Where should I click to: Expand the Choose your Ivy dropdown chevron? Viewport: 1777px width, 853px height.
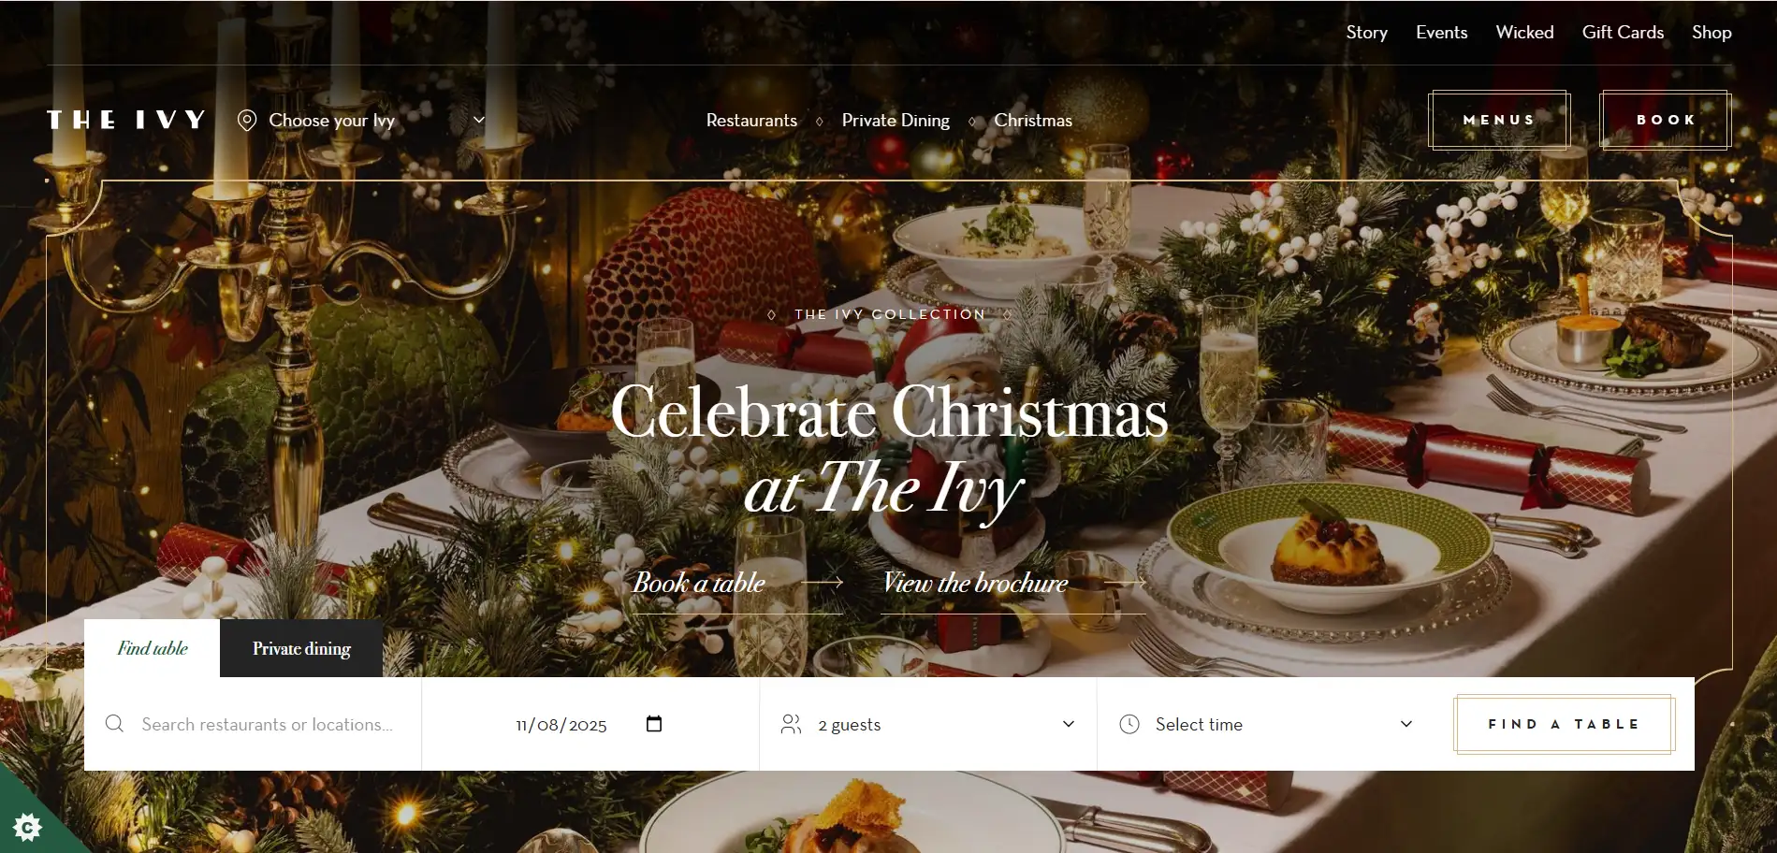pyautogui.click(x=479, y=120)
